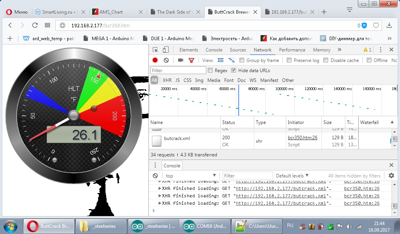Check the Disable cache option
This screenshot has width=400, height=234.
[x=326, y=60]
